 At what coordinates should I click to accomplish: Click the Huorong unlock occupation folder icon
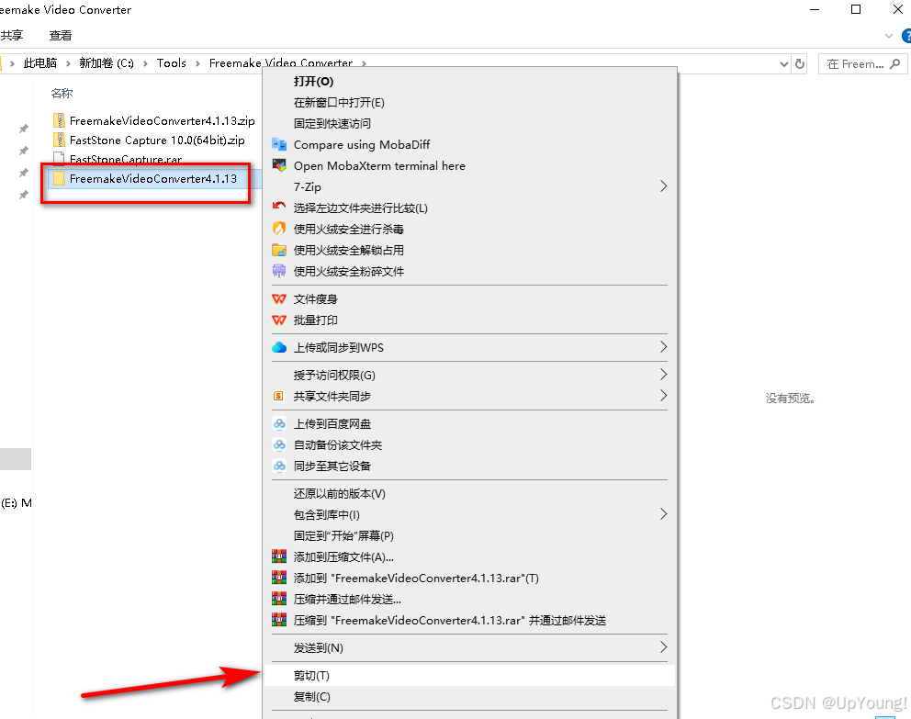(x=279, y=251)
